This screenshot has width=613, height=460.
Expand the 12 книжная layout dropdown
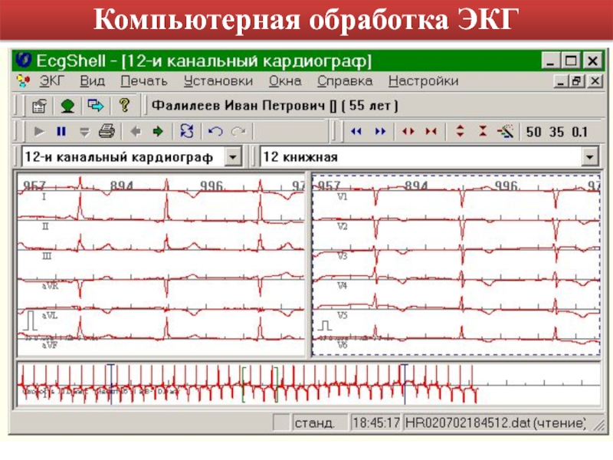coord(589,157)
